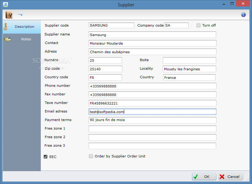Click the Free zone 2 field
This screenshot has height=184, width=252.
pyautogui.click(x=152, y=137)
